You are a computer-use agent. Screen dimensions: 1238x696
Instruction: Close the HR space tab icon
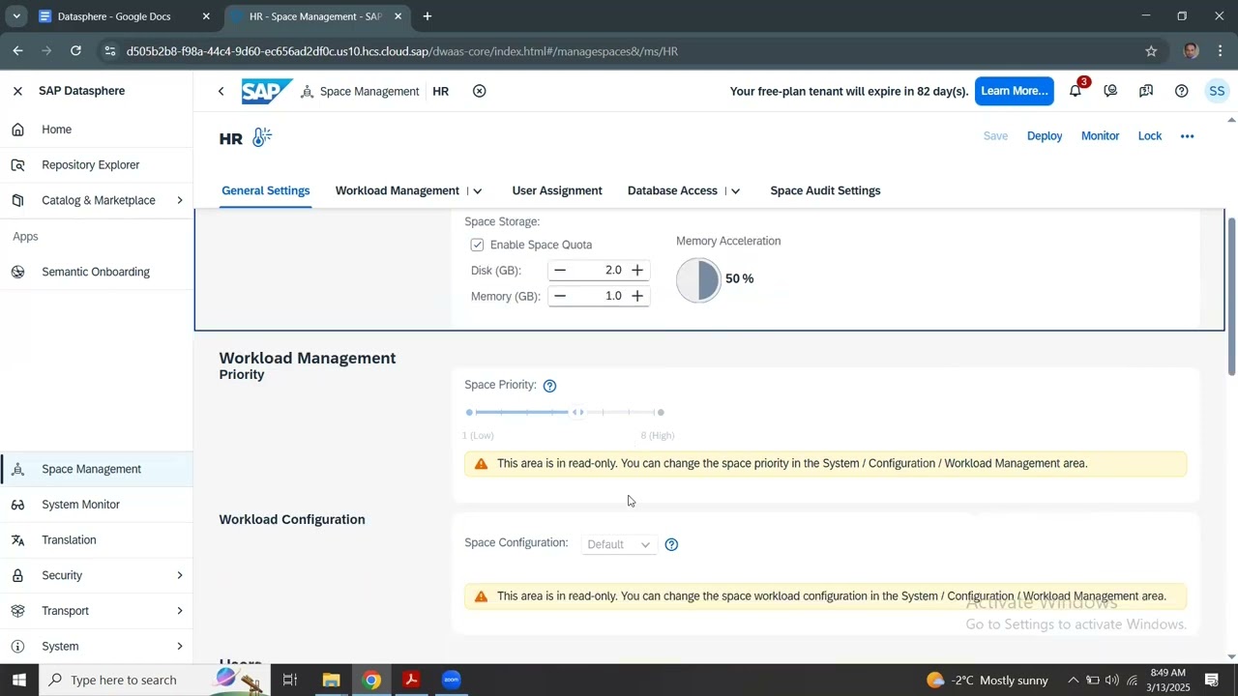(x=479, y=91)
